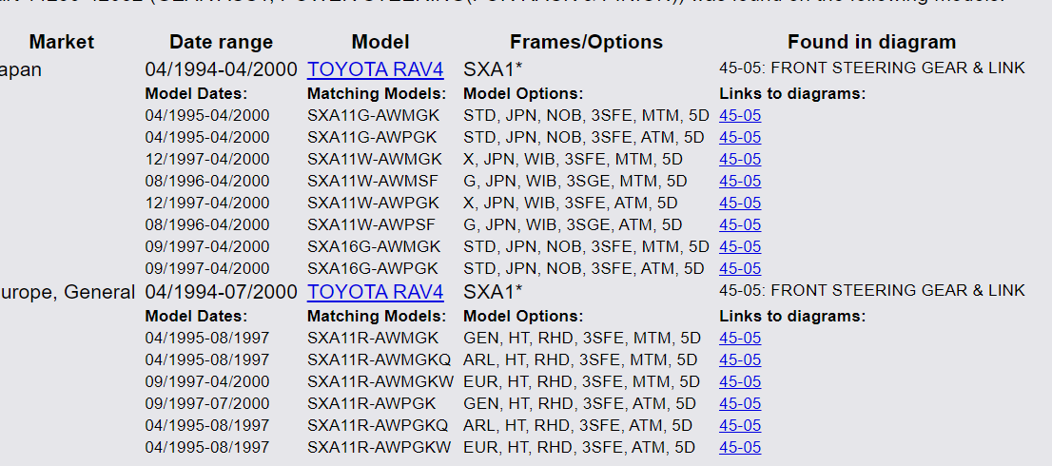Click matching model SXA11R-AWMGK

click(x=373, y=338)
